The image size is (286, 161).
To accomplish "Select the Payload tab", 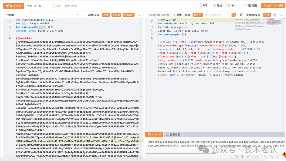I will click(x=154, y=134).
